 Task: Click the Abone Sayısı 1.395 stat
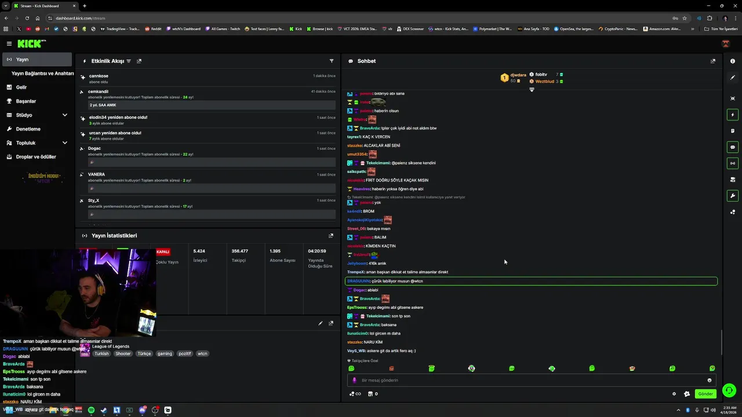point(282,256)
